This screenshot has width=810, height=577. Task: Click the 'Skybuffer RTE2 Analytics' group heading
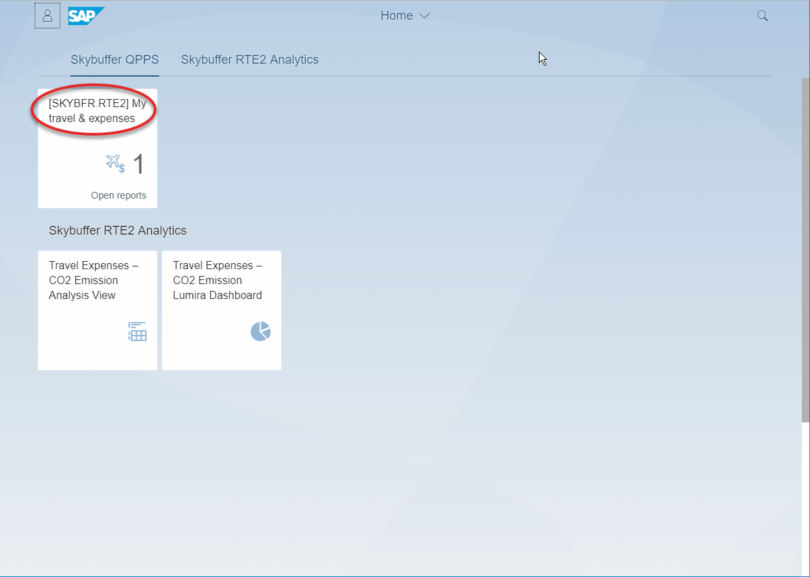(x=118, y=231)
